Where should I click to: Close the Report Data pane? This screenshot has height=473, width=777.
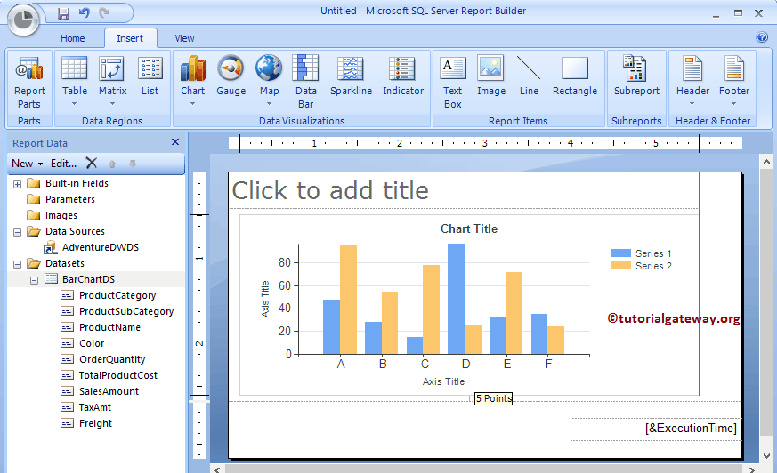point(175,142)
